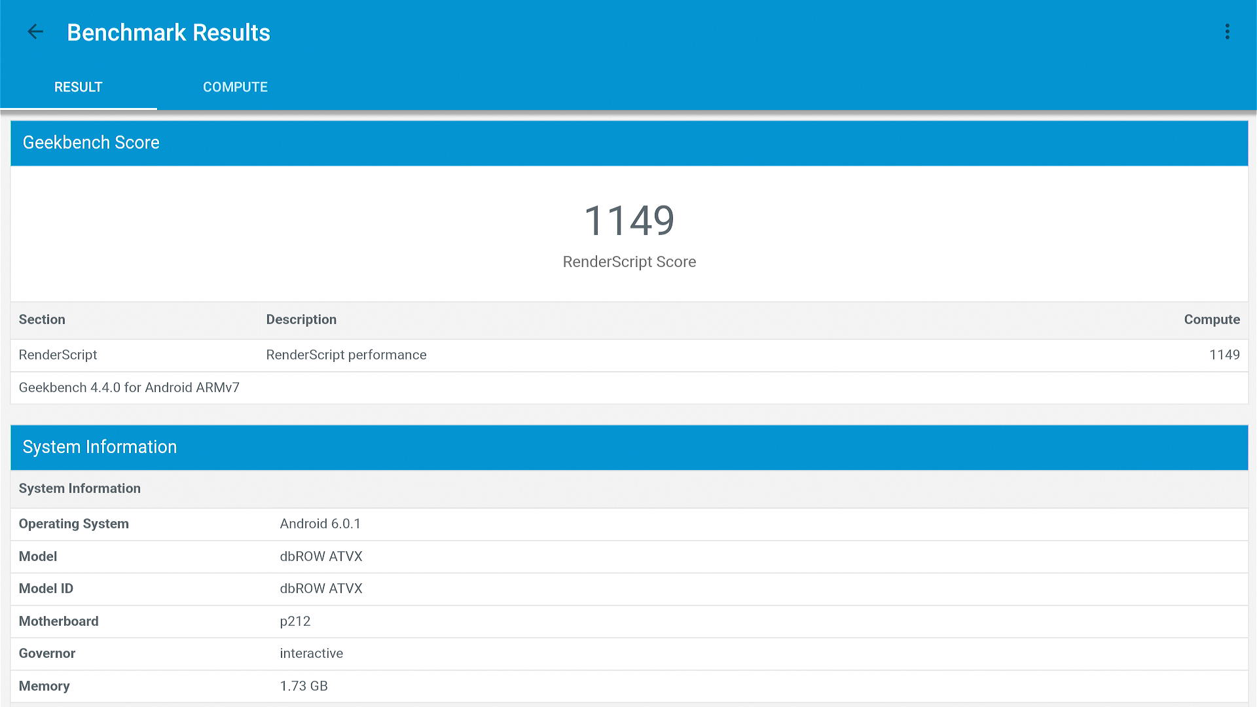Select the RenderScript performance description
This screenshot has width=1257, height=707.
pos(346,355)
